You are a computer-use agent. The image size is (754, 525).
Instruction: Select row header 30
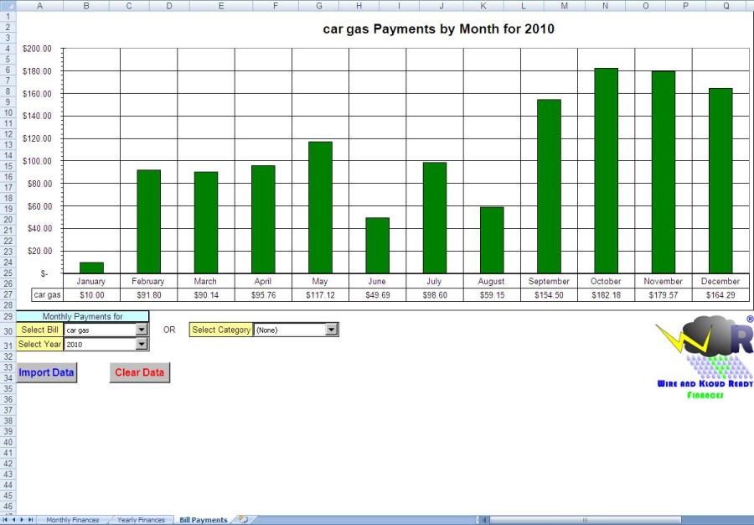click(x=7, y=330)
